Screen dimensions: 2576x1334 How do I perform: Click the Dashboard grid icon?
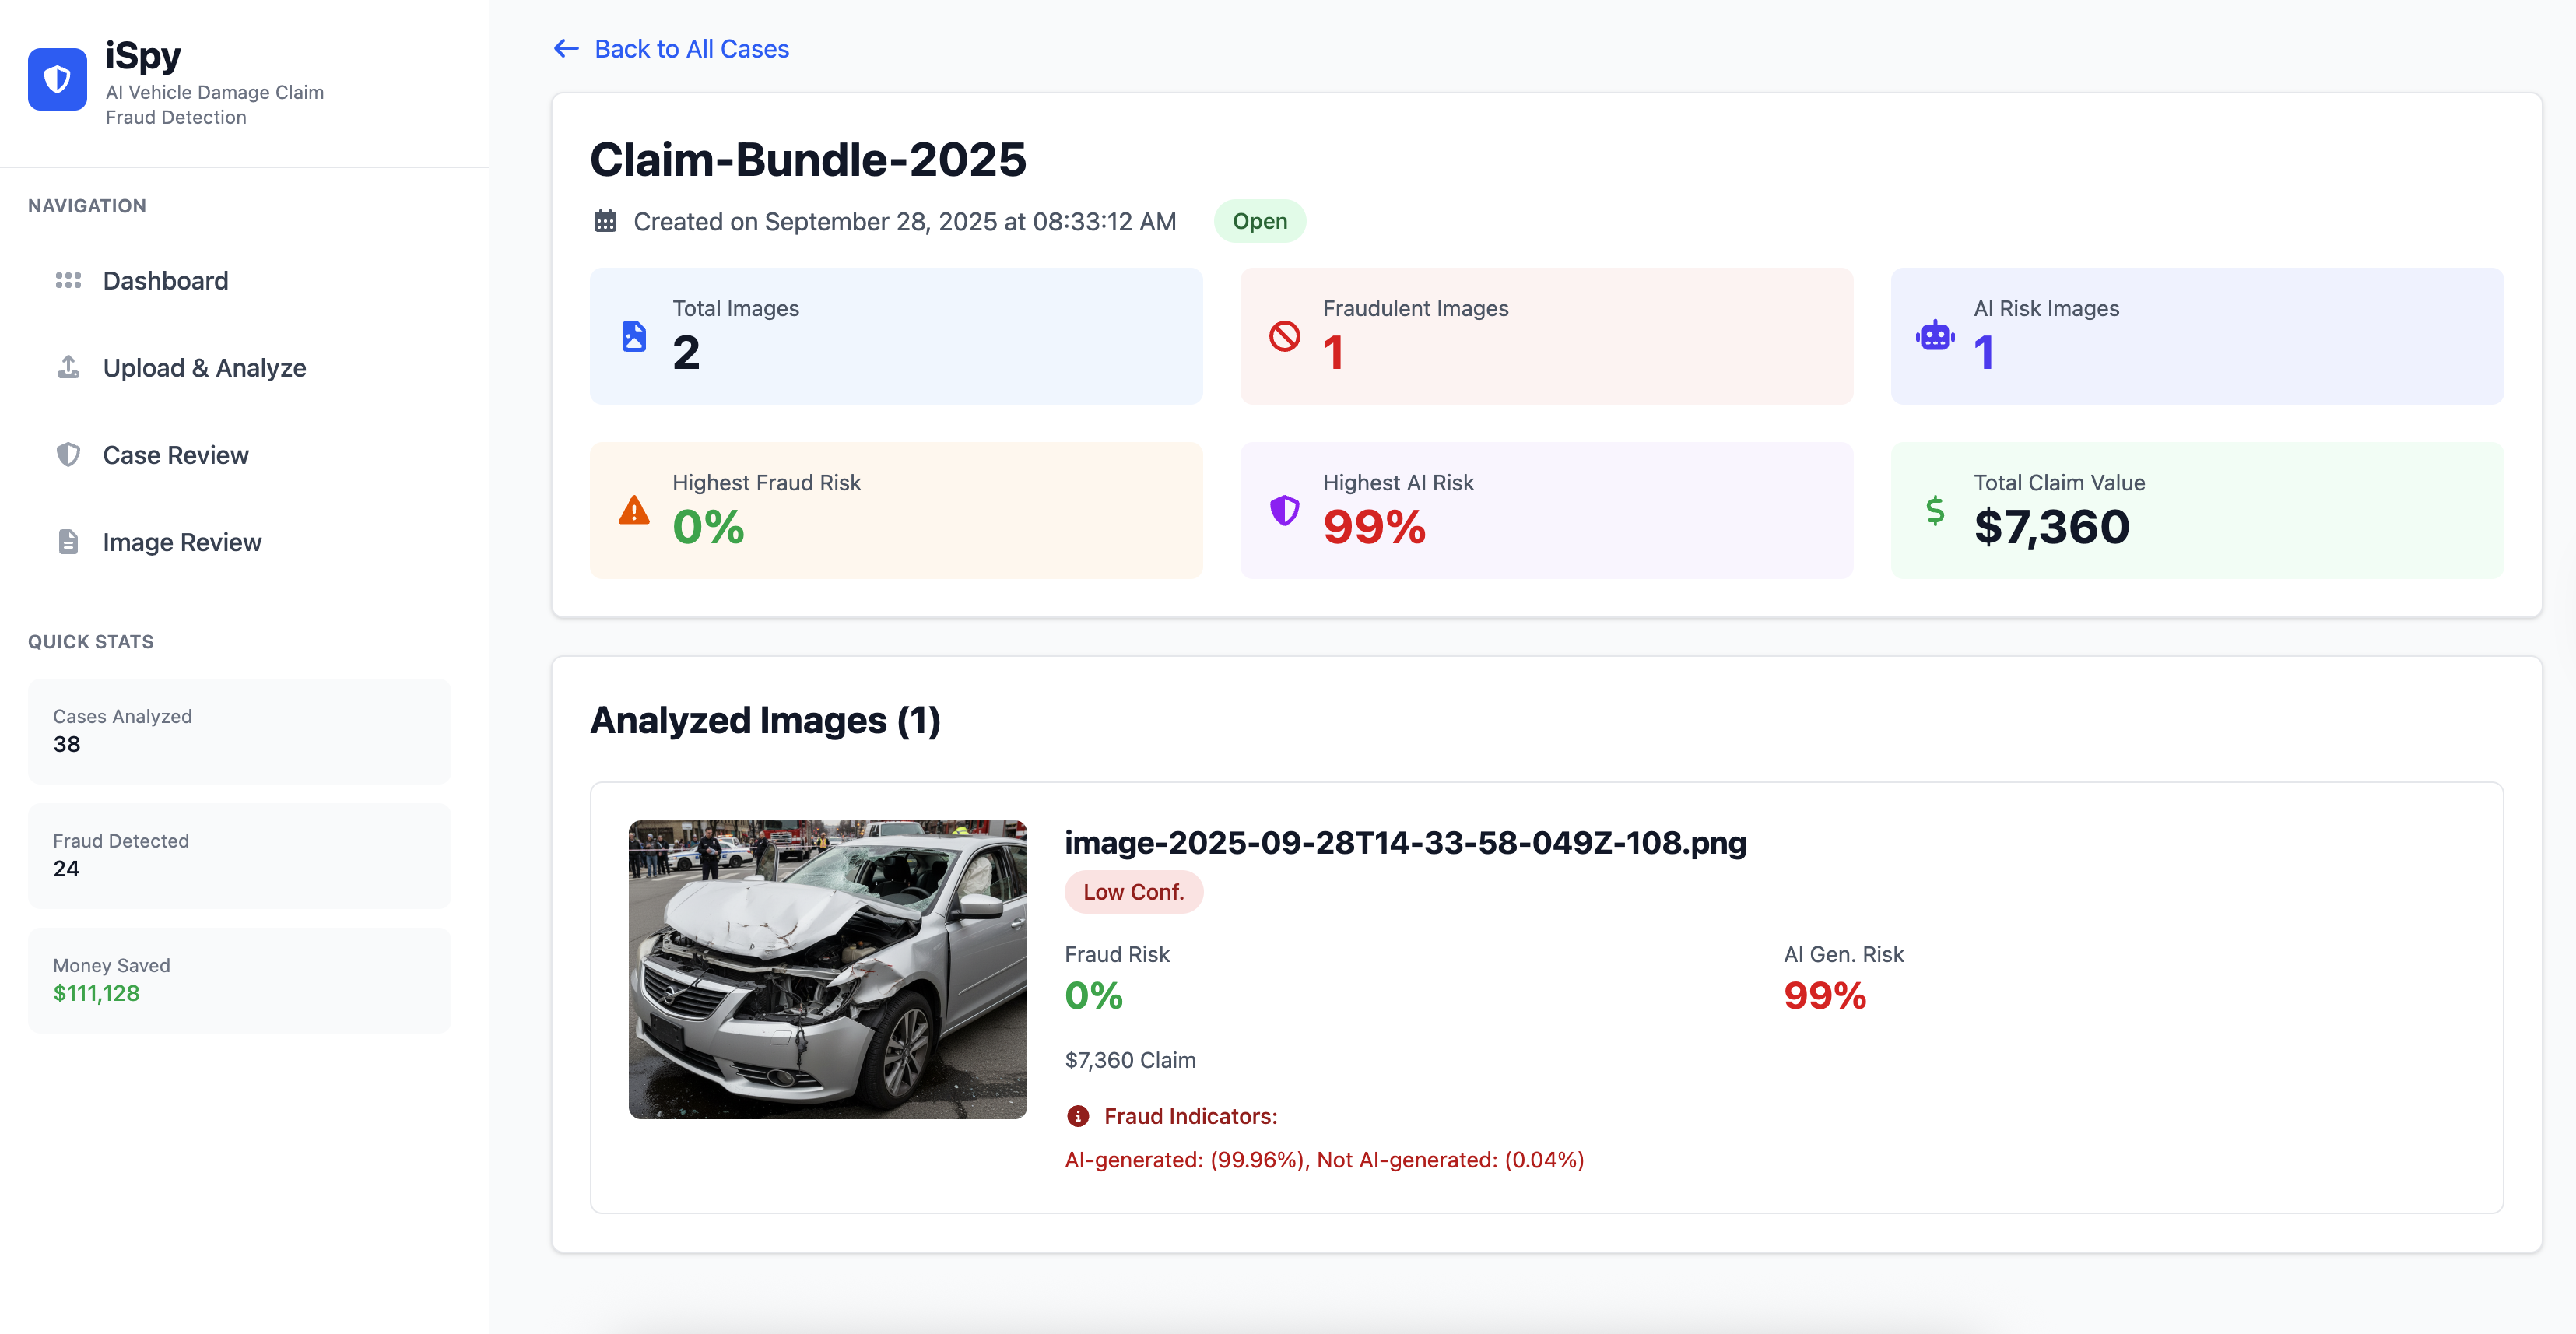(x=68, y=280)
